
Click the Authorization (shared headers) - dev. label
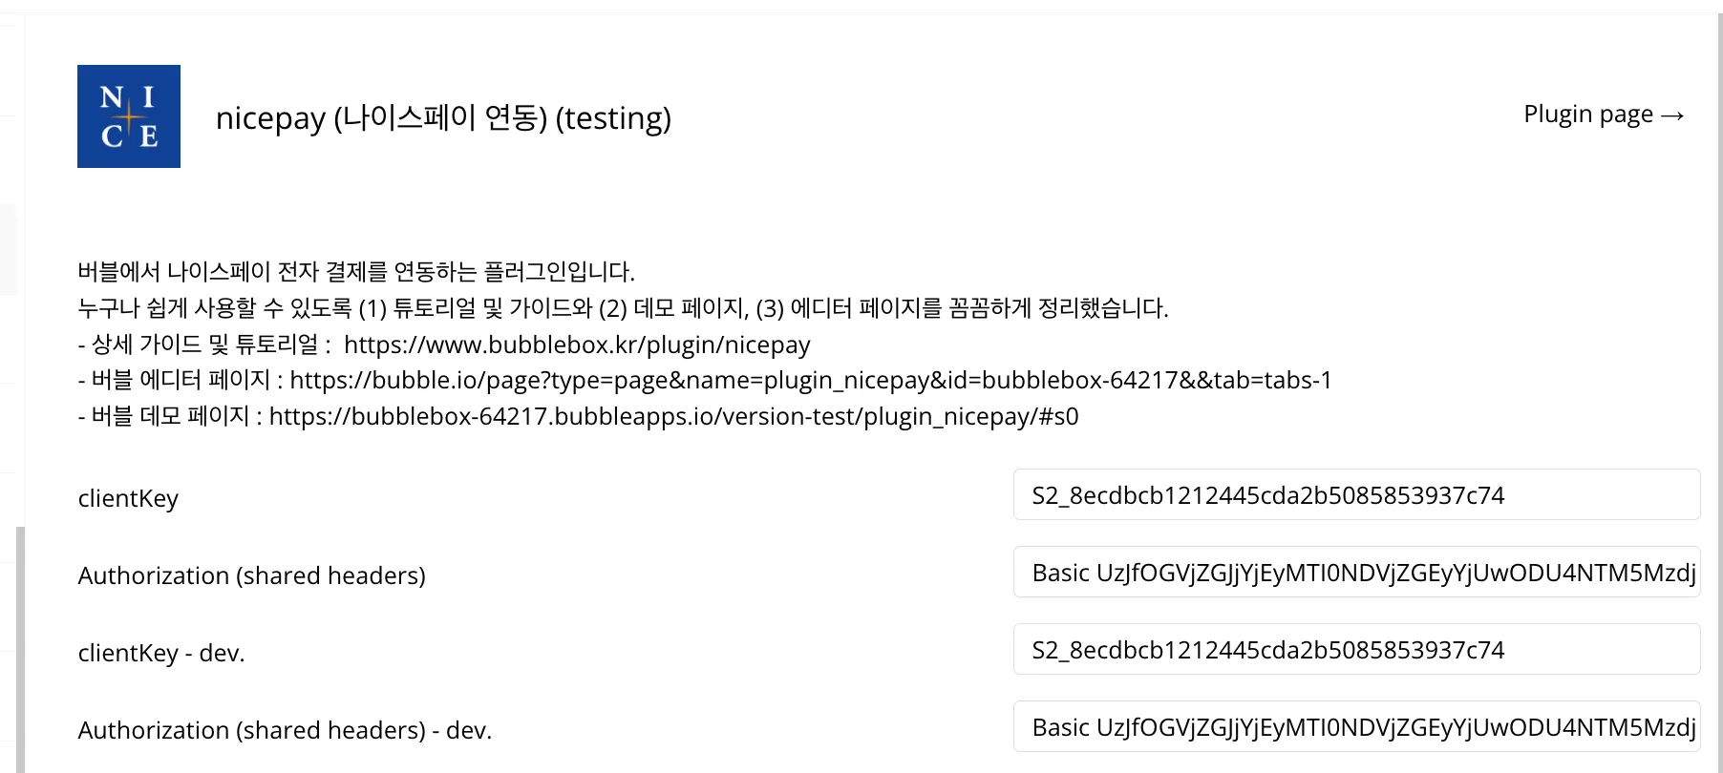point(285,730)
